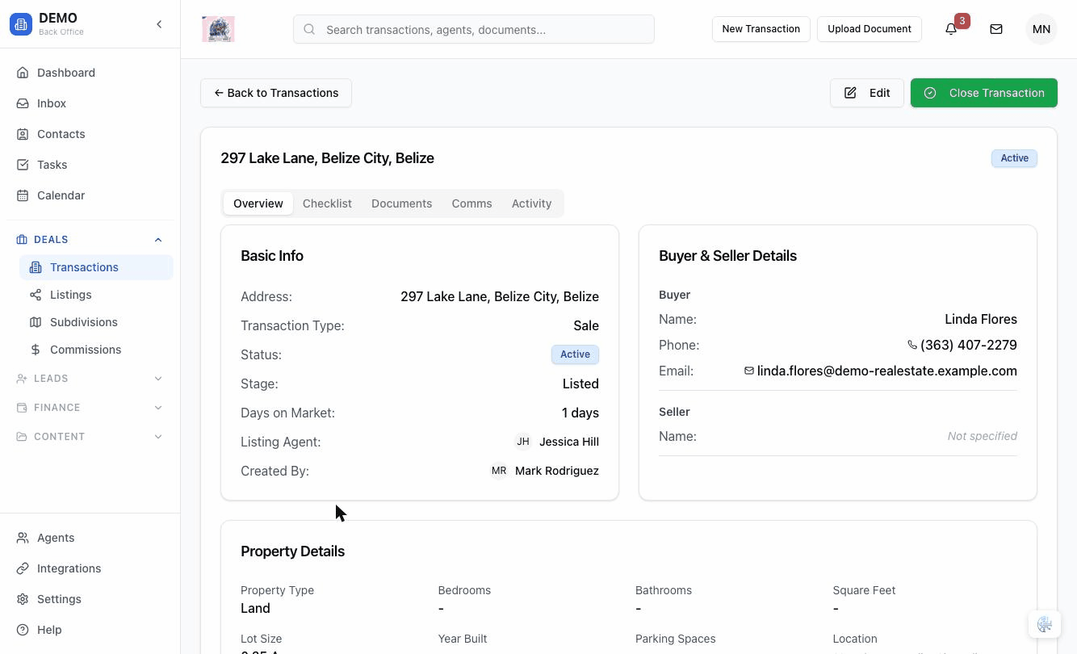This screenshot has height=654, width=1077.
Task: Select the Listings share icon
Action: (x=36, y=295)
